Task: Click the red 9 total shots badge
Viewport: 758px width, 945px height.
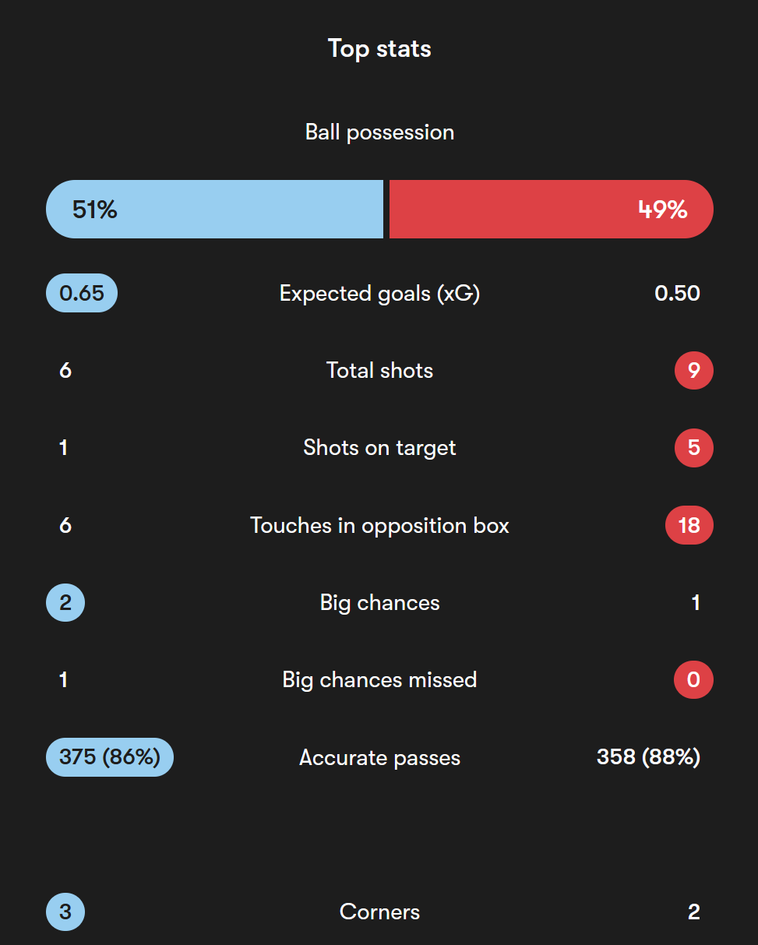Action: click(694, 371)
